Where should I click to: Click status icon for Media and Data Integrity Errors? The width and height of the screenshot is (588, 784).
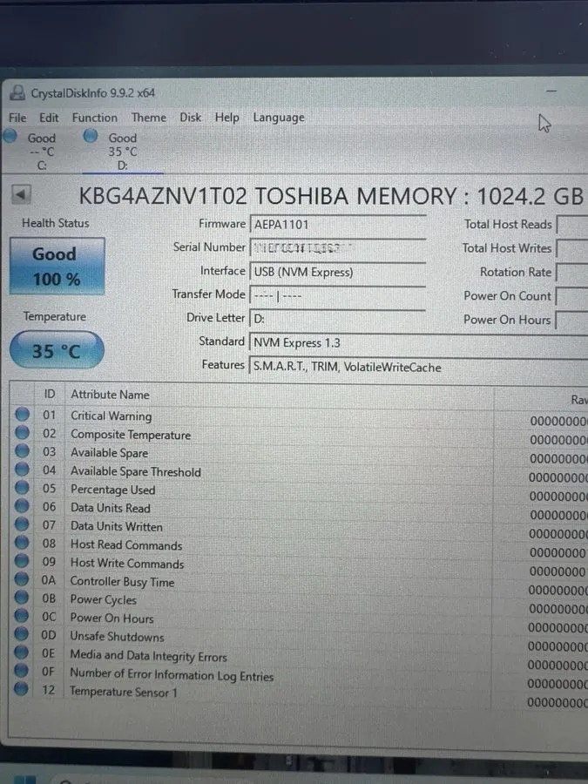tap(21, 652)
